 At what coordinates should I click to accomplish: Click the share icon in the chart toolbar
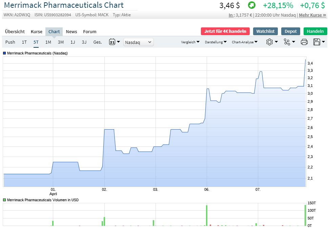coord(287,42)
